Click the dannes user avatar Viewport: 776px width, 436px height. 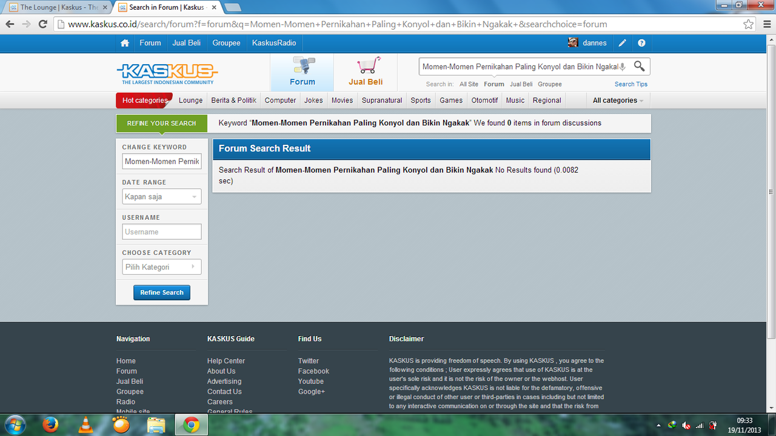click(x=573, y=42)
